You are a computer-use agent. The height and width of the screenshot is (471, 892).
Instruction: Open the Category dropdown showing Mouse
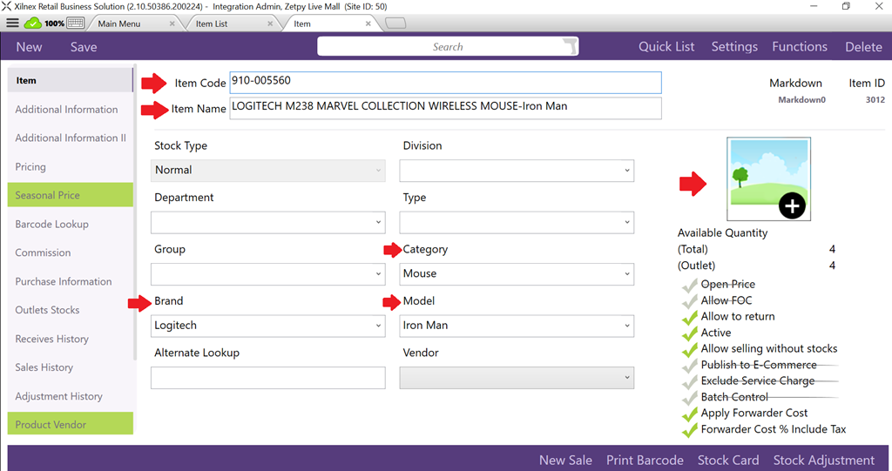click(x=517, y=274)
